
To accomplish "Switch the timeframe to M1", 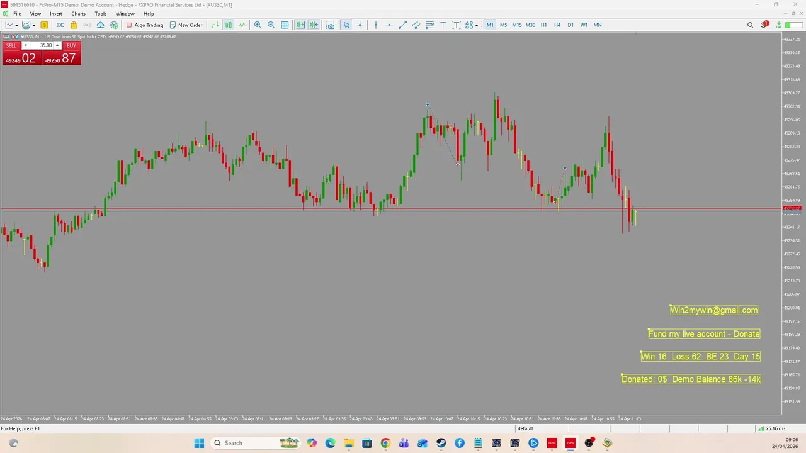I will click(490, 25).
